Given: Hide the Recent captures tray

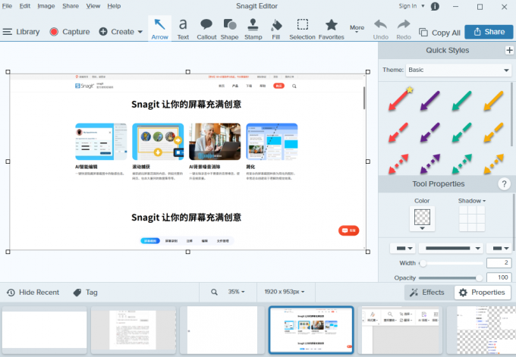Looking at the screenshot, I should pos(33,293).
